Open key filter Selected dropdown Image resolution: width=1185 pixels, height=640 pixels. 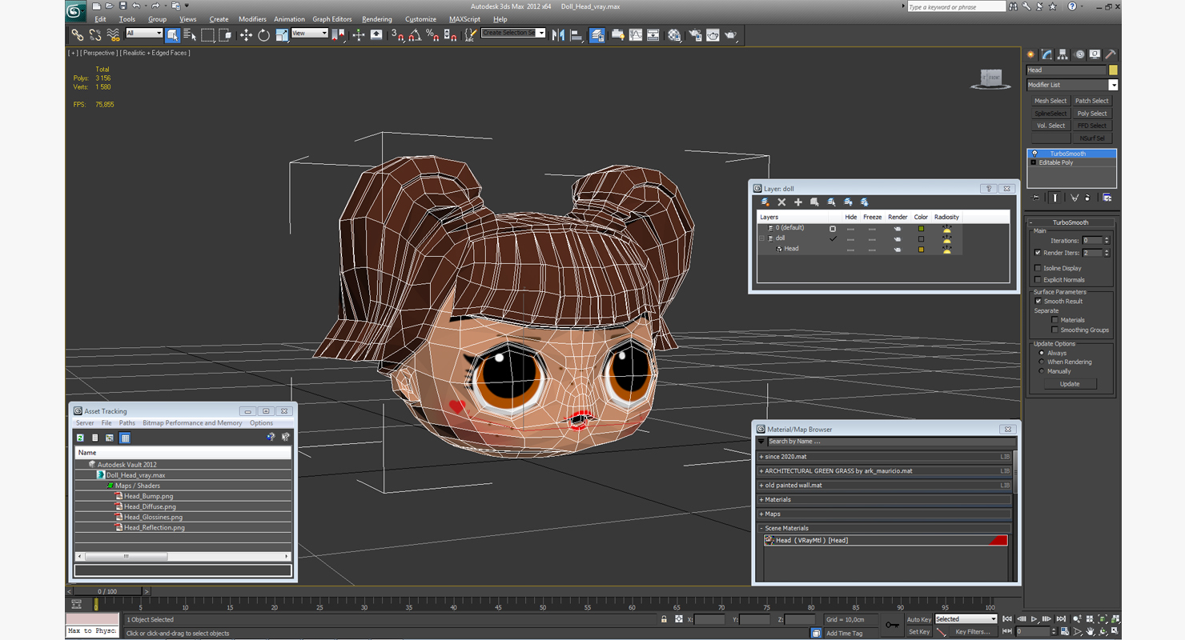[966, 619]
